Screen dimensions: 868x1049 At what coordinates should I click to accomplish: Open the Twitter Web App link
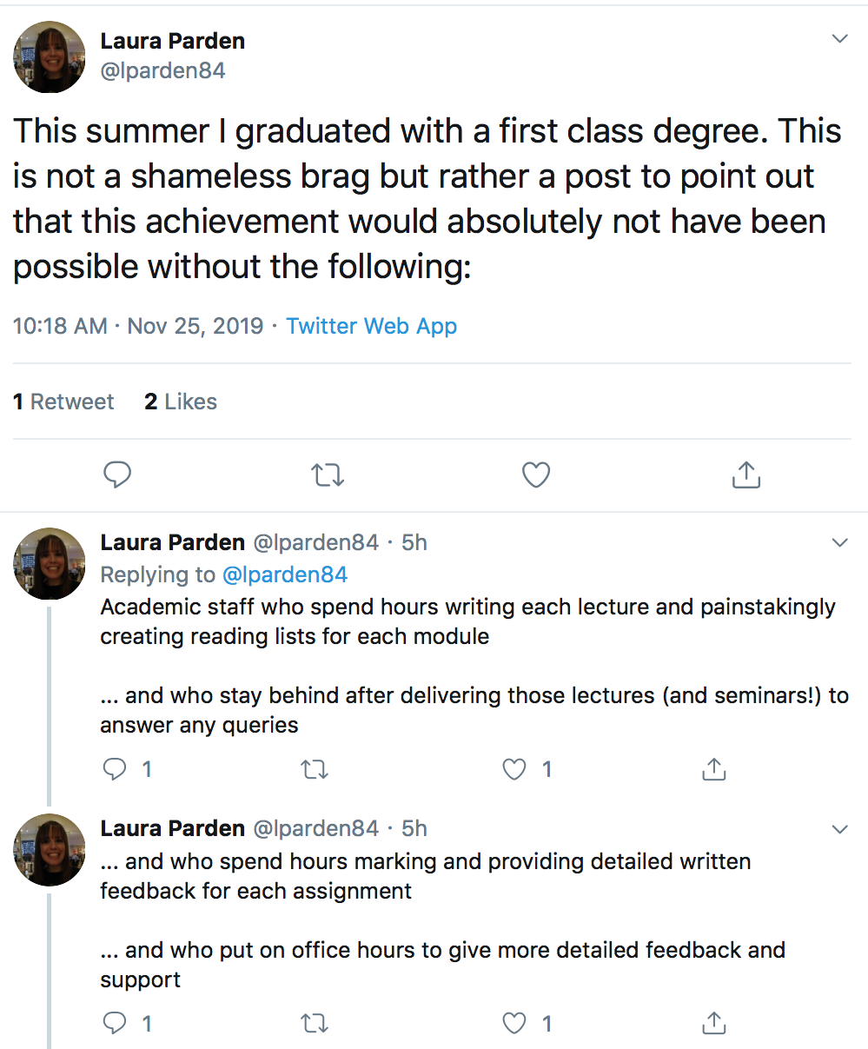pos(371,326)
